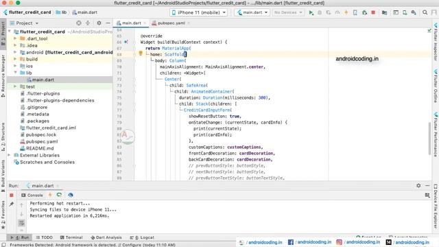The image size is (439, 247).
Task: Toggle Flutter Outline side panel
Action: coord(436,86)
